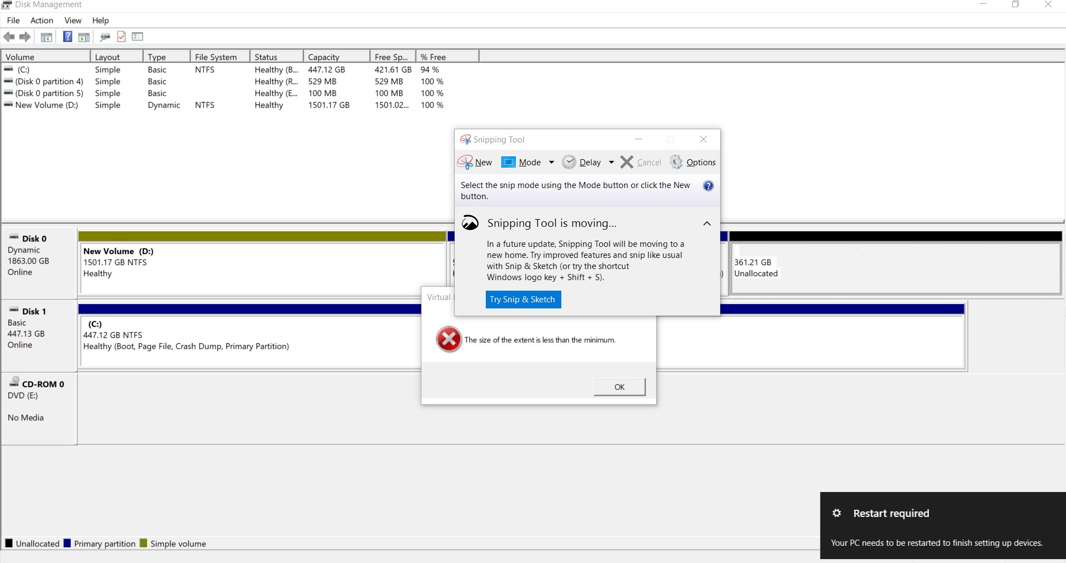This screenshot has width=1066, height=563.
Task: Click the 1501.17 GB capacity cell in list
Action: [329, 105]
